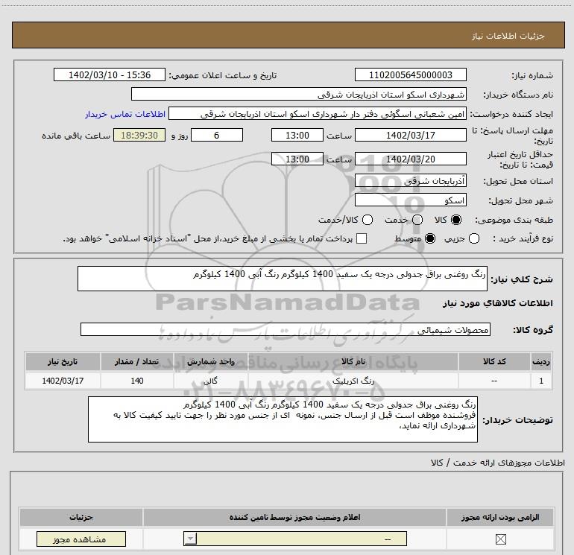Screen dimensions: 574x555
Task: Click the واحد شمارش column header
Action: (x=211, y=361)
